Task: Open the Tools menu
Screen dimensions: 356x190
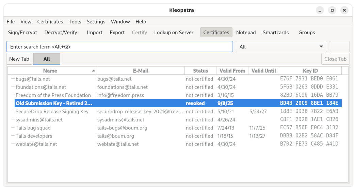Action: pos(75,21)
